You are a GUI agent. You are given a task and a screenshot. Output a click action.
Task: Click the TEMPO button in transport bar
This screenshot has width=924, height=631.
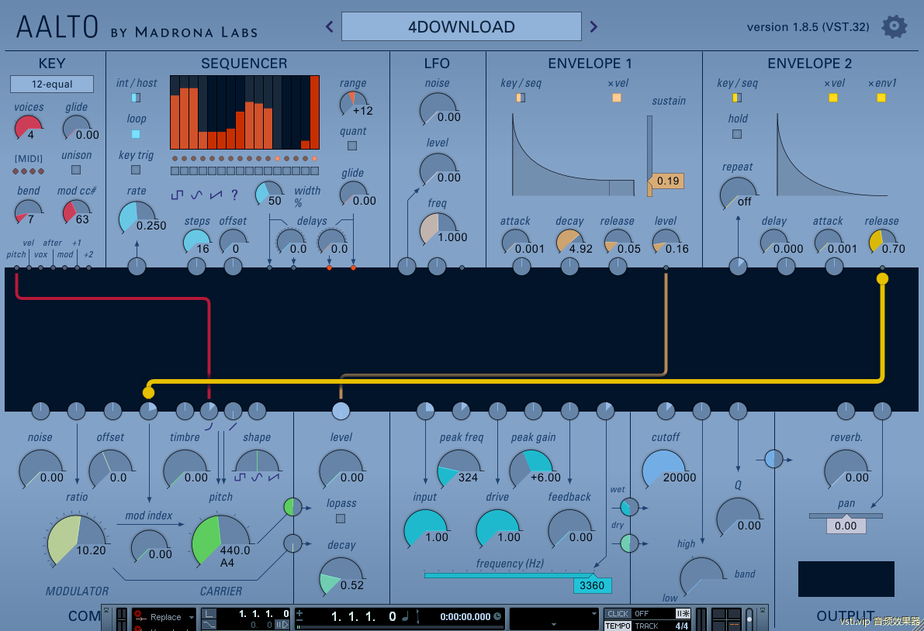pos(618,626)
